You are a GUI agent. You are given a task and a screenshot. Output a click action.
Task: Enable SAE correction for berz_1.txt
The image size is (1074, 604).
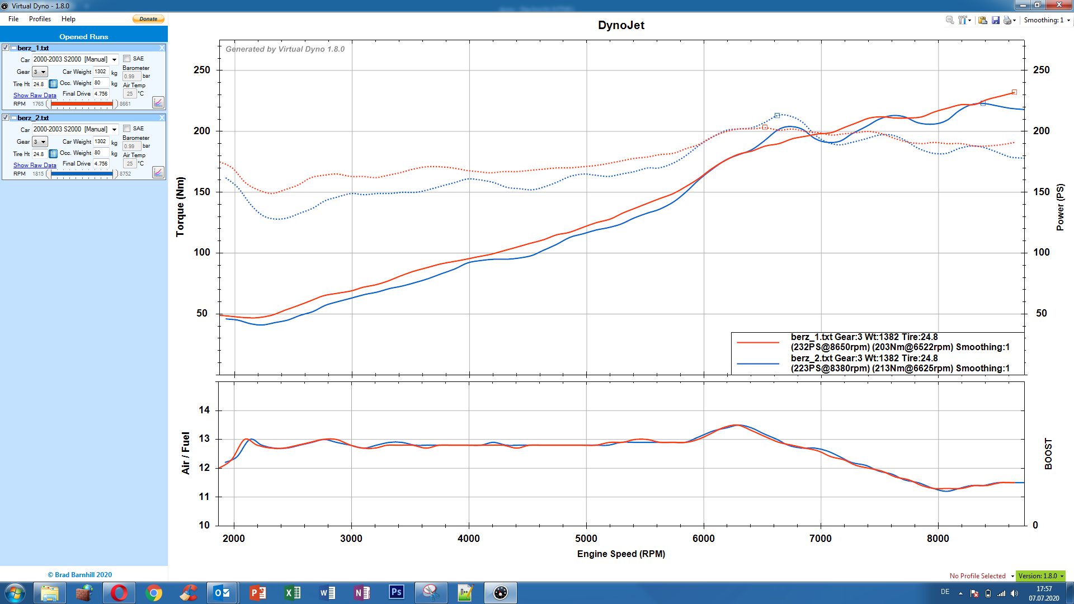click(127, 59)
